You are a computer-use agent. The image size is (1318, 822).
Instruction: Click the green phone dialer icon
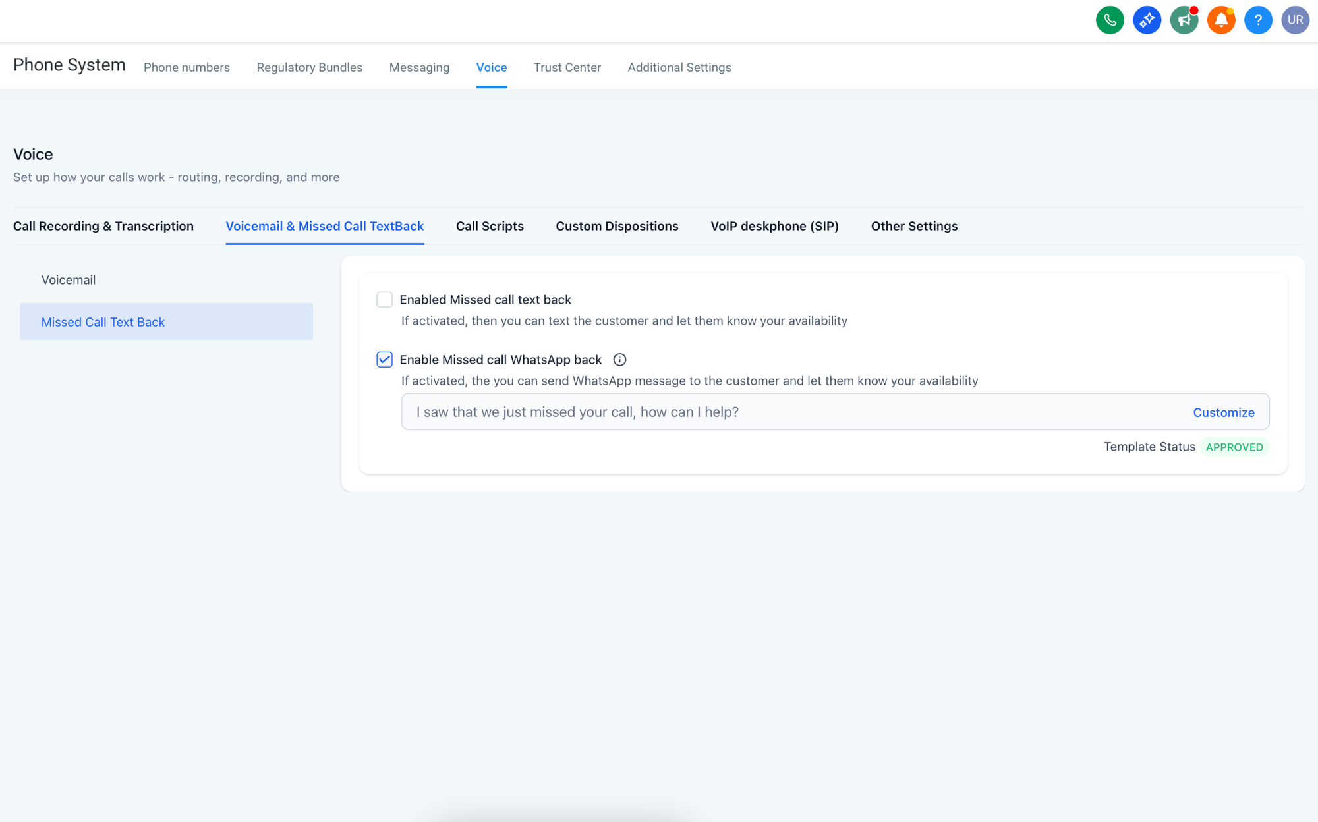pos(1110,20)
